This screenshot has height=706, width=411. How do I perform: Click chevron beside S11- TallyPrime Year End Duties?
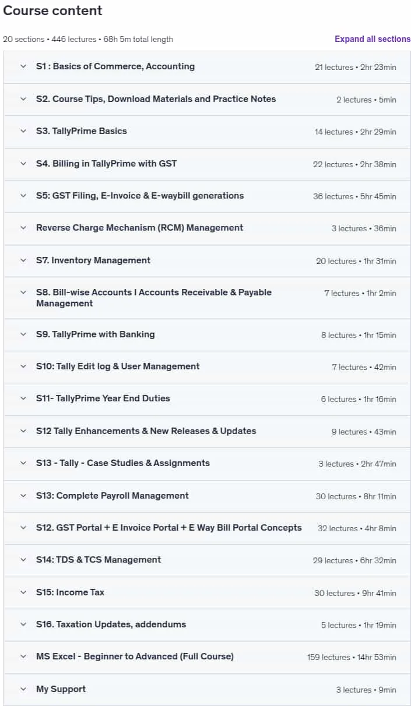[x=23, y=398]
